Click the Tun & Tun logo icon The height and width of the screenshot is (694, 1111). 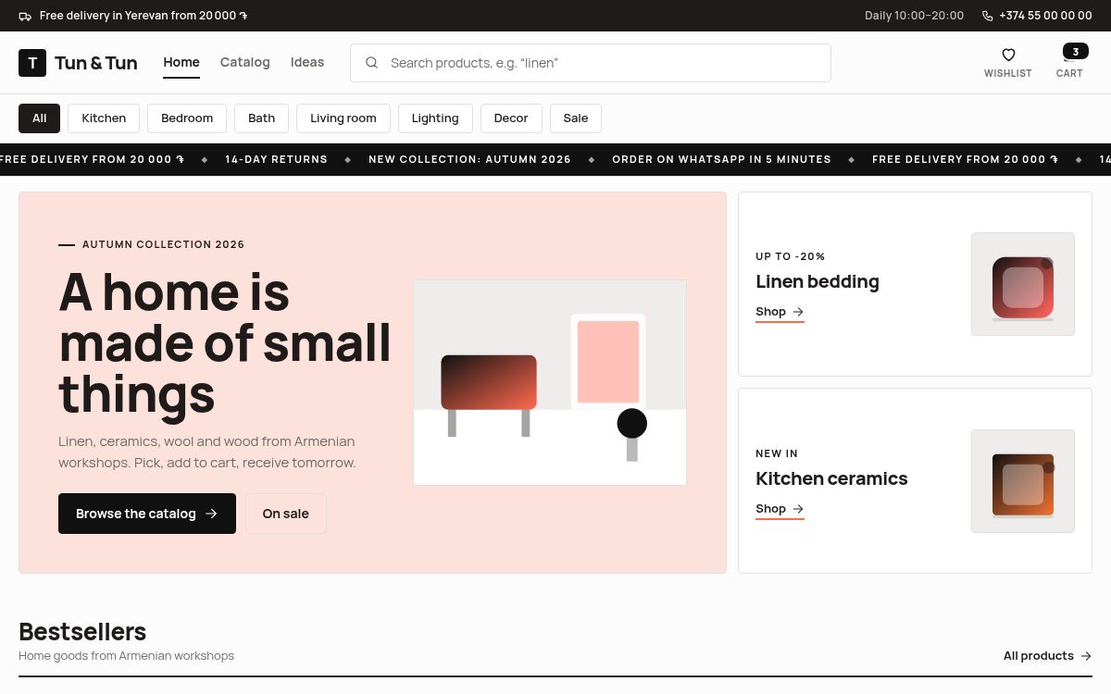pyautogui.click(x=32, y=63)
